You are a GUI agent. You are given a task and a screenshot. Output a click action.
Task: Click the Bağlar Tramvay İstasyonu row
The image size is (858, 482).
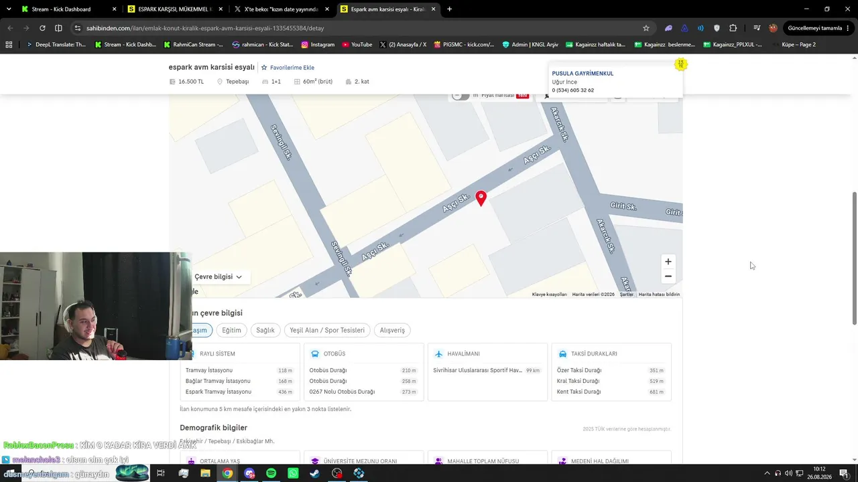pos(239,381)
